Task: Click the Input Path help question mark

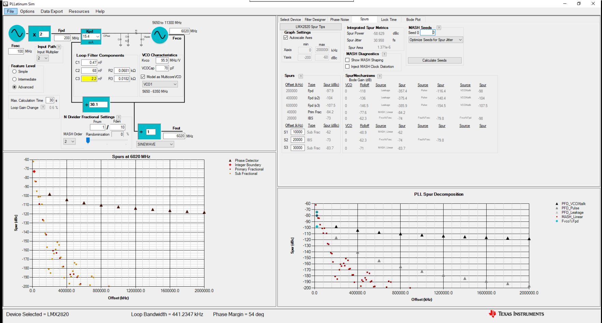Action: click(59, 47)
